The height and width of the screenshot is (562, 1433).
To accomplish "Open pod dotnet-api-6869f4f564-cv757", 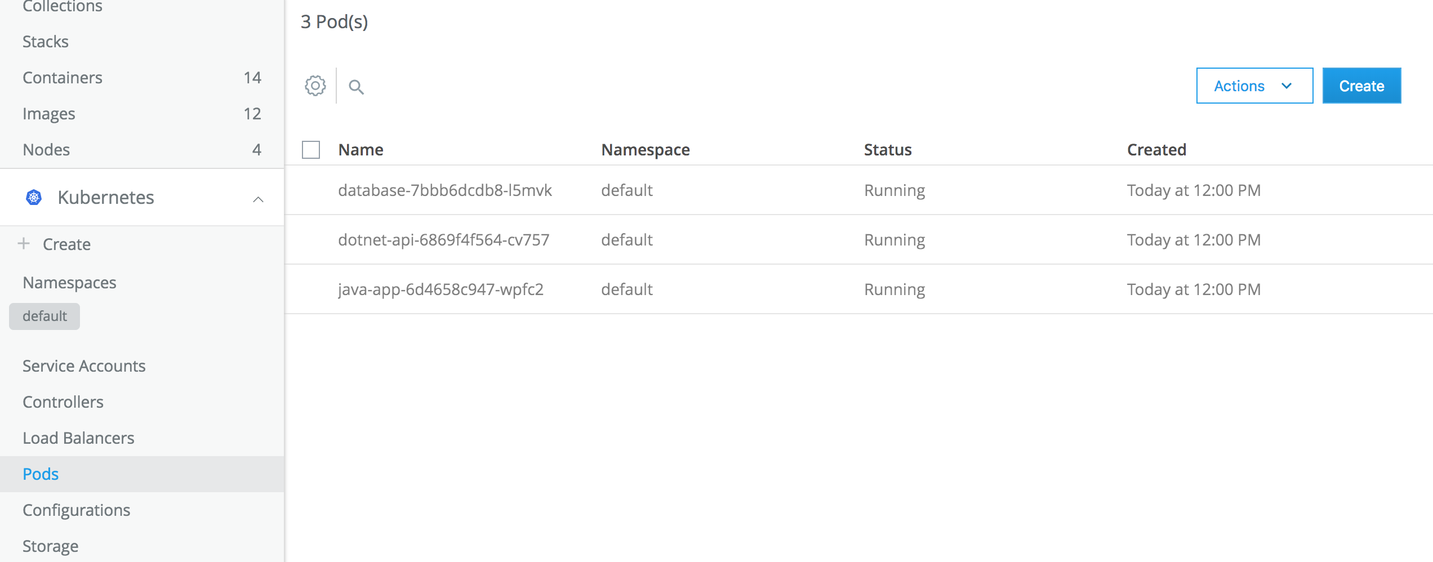I will pos(444,240).
